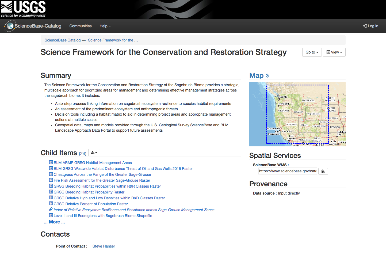This screenshot has height=266, width=386.
Task: Click the USGS logo in the header
Action: pos(23,9)
